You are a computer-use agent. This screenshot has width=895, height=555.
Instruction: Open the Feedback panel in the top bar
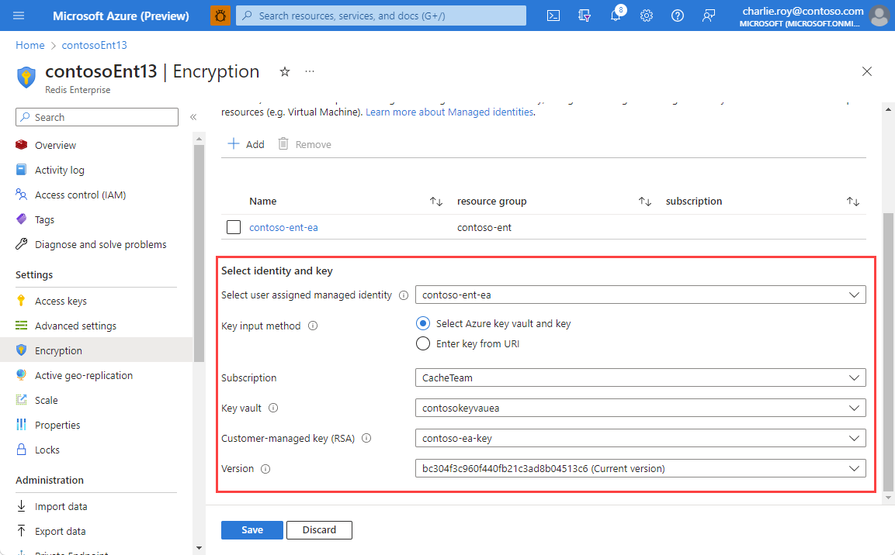click(708, 16)
